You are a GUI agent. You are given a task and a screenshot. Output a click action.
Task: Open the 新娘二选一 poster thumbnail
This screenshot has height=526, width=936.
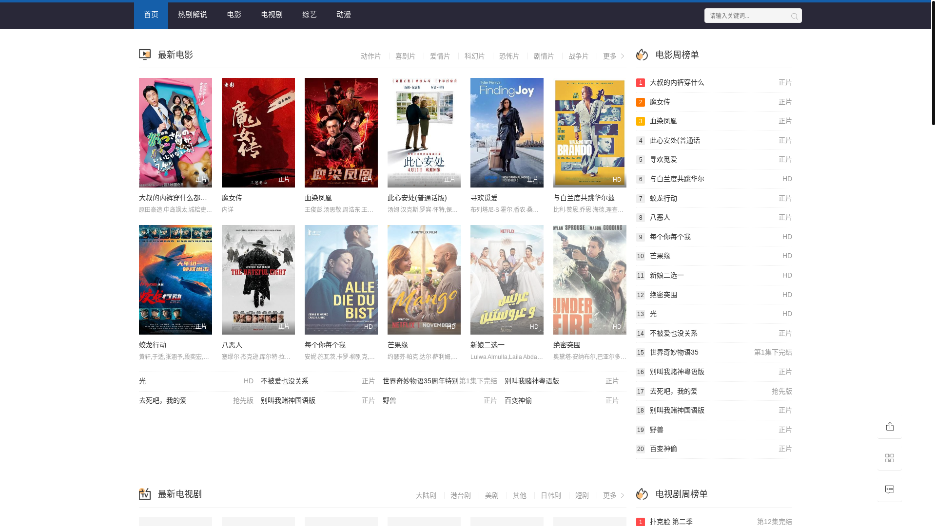pyautogui.click(x=507, y=280)
